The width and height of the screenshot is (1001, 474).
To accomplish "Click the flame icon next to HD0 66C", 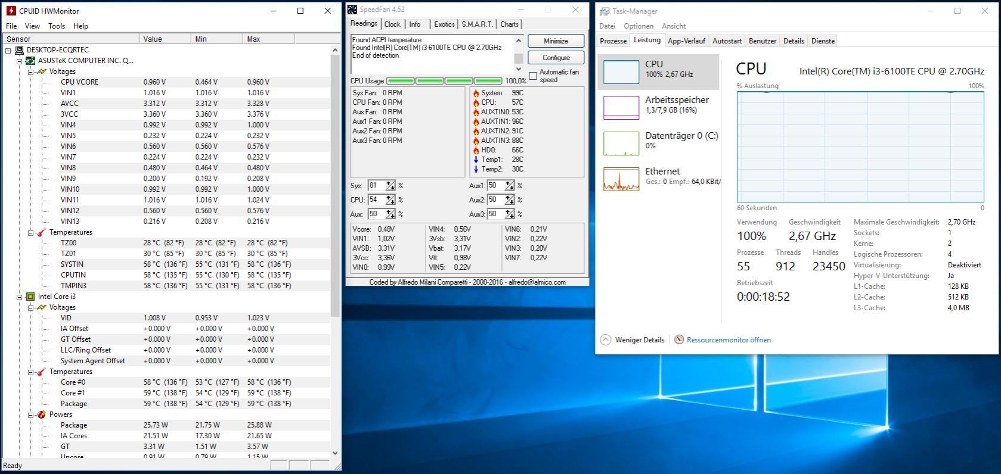I will click(x=476, y=150).
